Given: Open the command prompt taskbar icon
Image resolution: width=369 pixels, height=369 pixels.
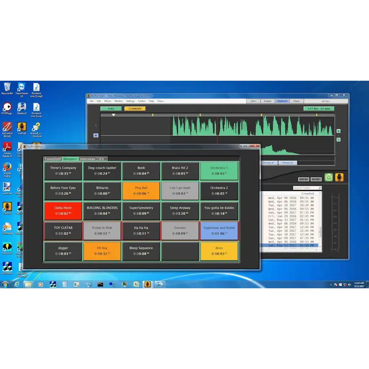Looking at the screenshot, I should [x=100, y=284].
